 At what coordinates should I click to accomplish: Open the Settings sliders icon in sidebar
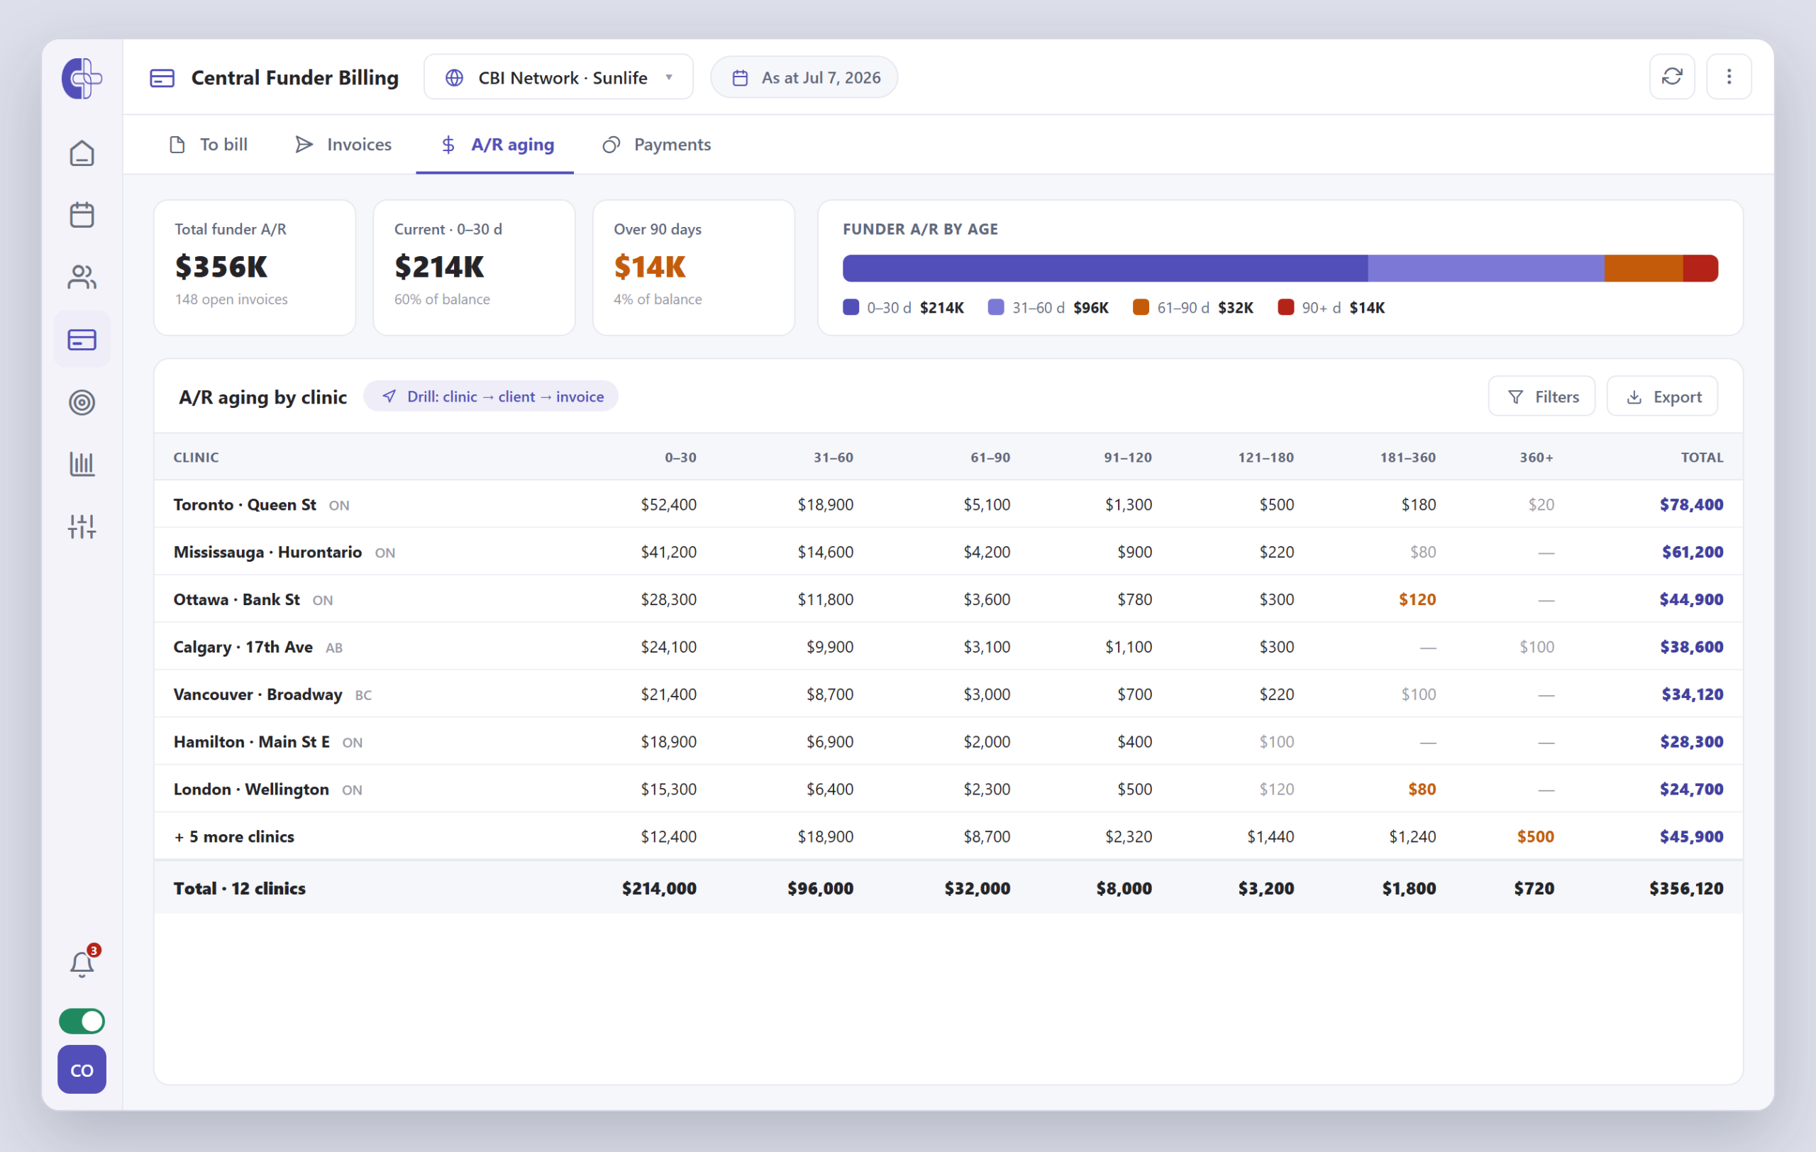[82, 526]
